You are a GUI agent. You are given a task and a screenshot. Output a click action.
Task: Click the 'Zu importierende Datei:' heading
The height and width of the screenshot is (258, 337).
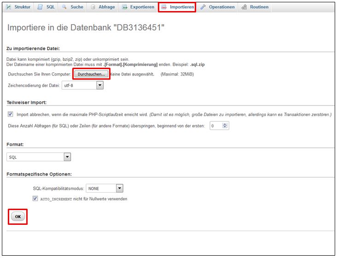33,48
